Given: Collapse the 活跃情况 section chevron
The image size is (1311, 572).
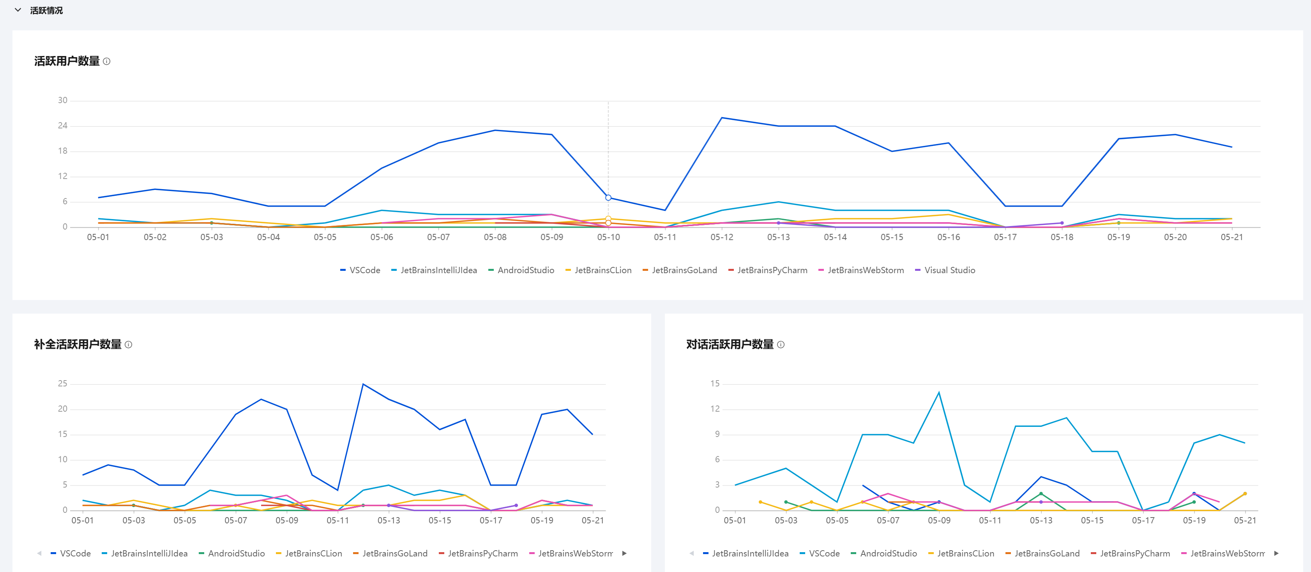Looking at the screenshot, I should [x=18, y=10].
